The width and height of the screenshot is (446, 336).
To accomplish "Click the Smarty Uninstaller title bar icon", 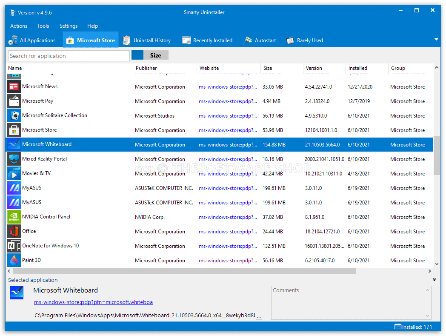I will 12,12.
